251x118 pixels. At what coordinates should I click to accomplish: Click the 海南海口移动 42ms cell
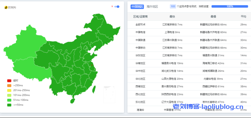pos(213,63)
